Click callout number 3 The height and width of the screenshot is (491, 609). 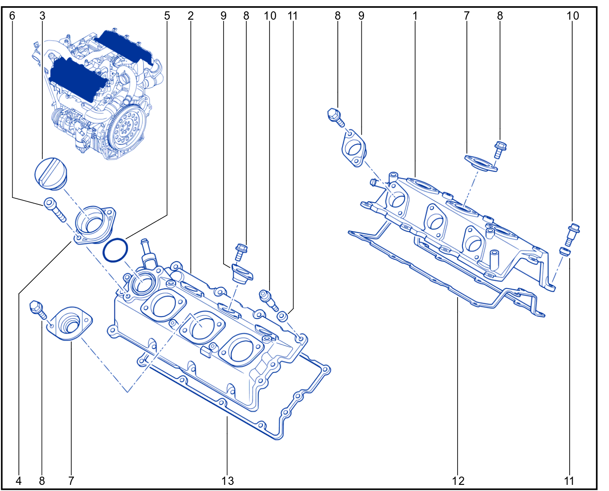click(42, 16)
